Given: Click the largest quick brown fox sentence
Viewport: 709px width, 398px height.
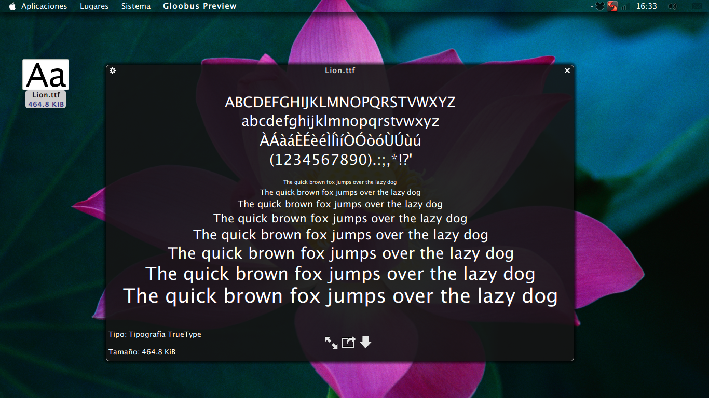Looking at the screenshot, I should 340,296.
